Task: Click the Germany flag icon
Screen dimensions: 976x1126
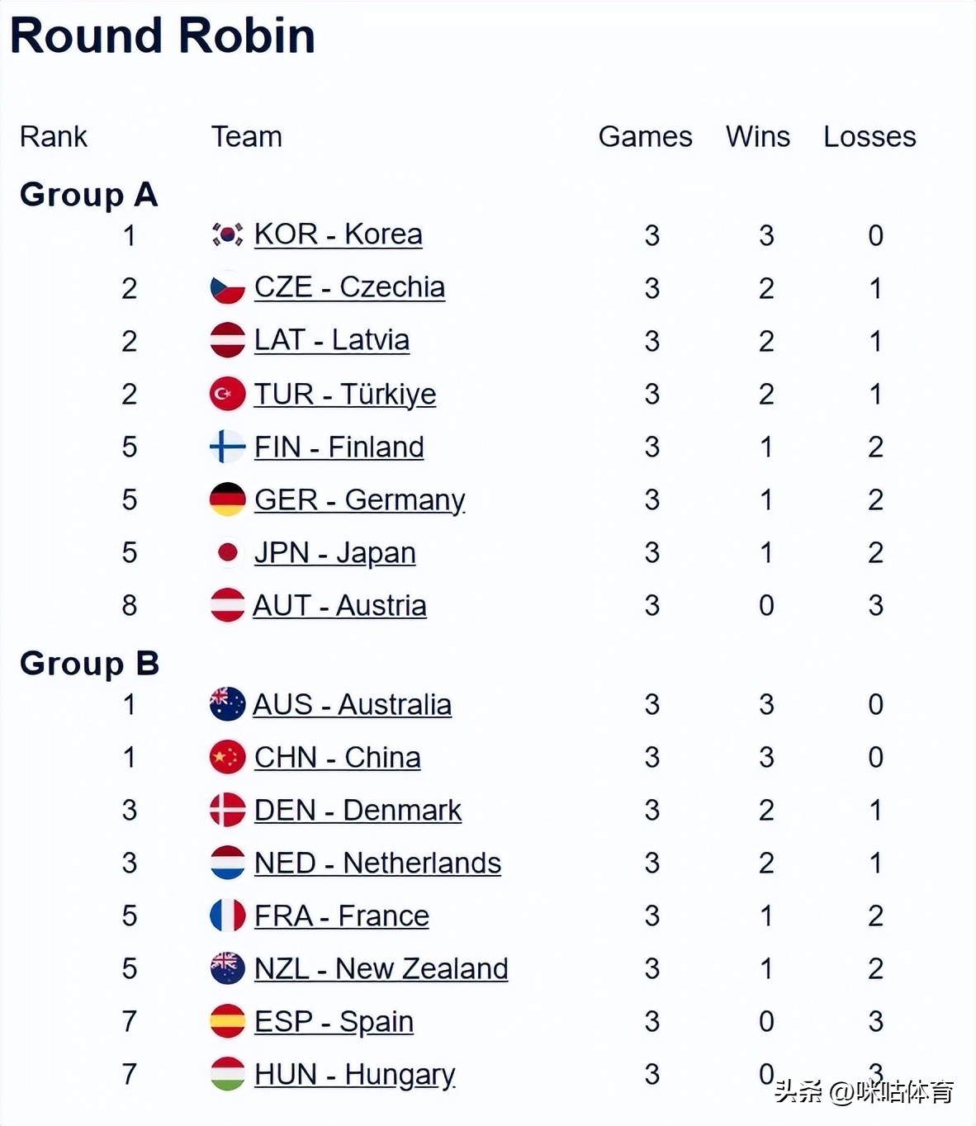Action: coord(227,499)
